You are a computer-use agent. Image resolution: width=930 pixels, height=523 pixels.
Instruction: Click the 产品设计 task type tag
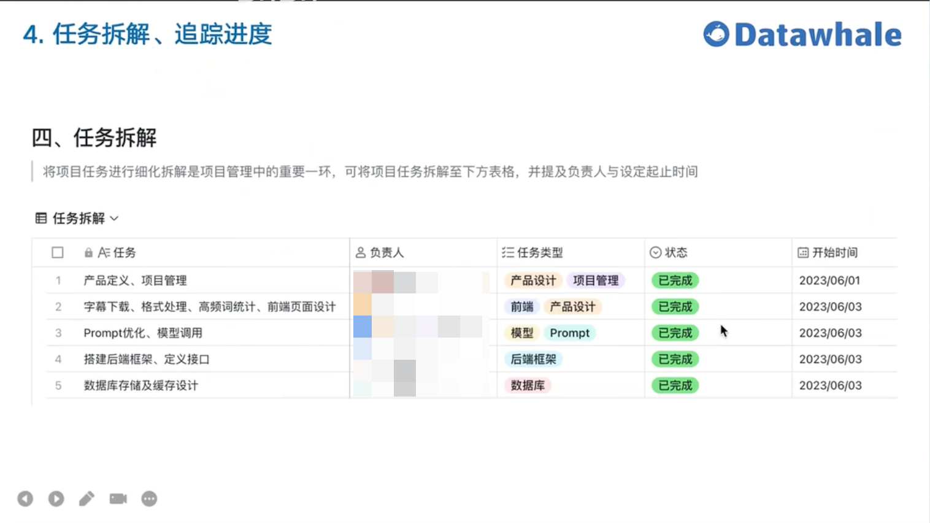[x=531, y=280]
